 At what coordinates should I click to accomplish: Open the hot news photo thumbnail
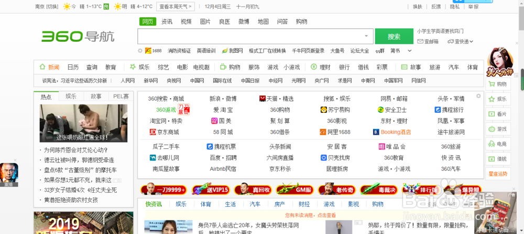[83, 123]
